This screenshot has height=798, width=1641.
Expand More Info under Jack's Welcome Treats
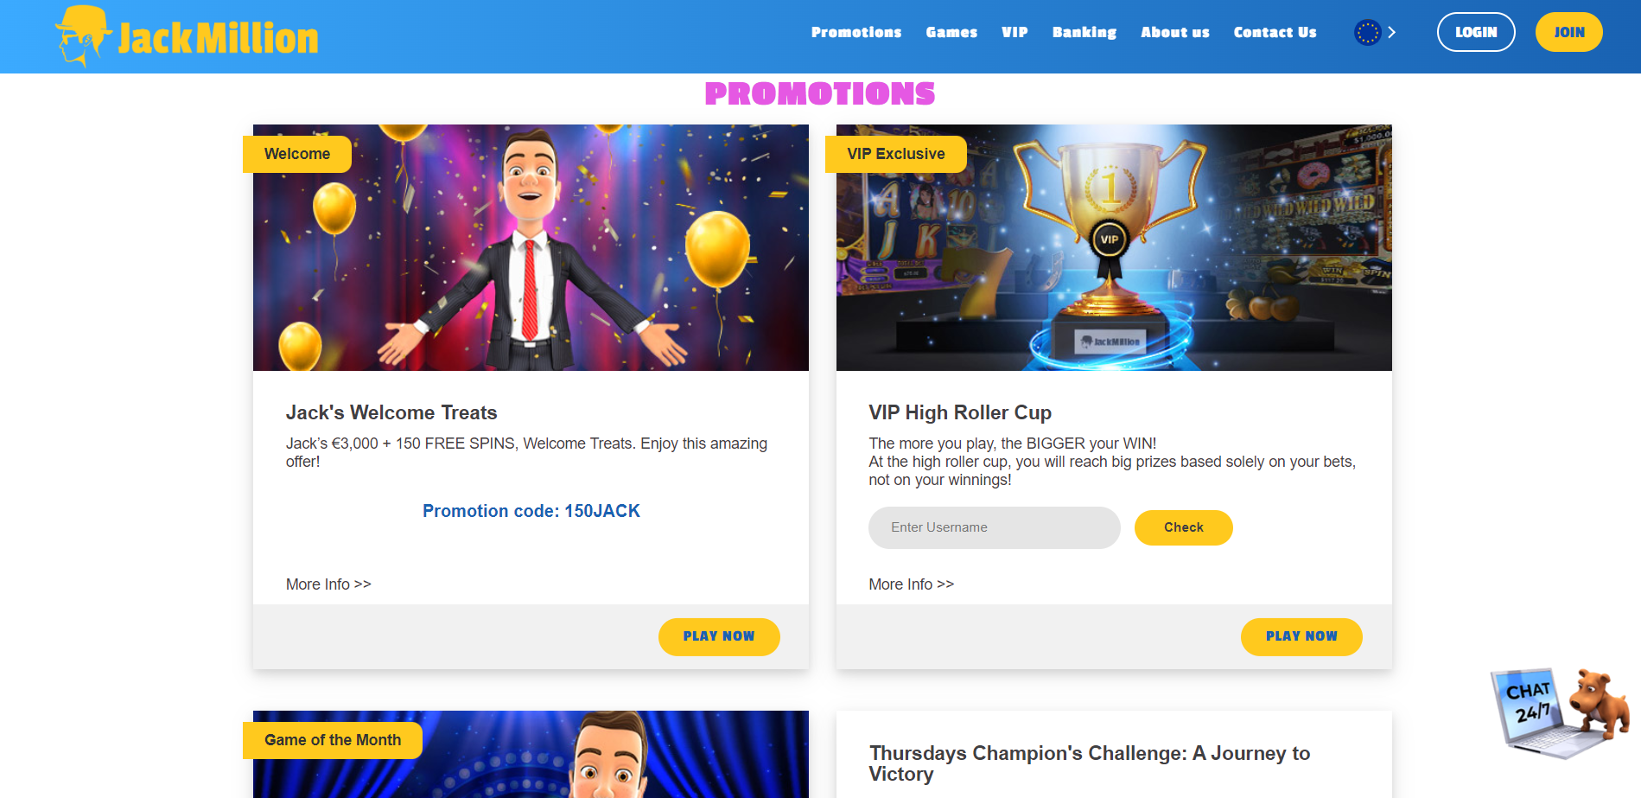328,584
